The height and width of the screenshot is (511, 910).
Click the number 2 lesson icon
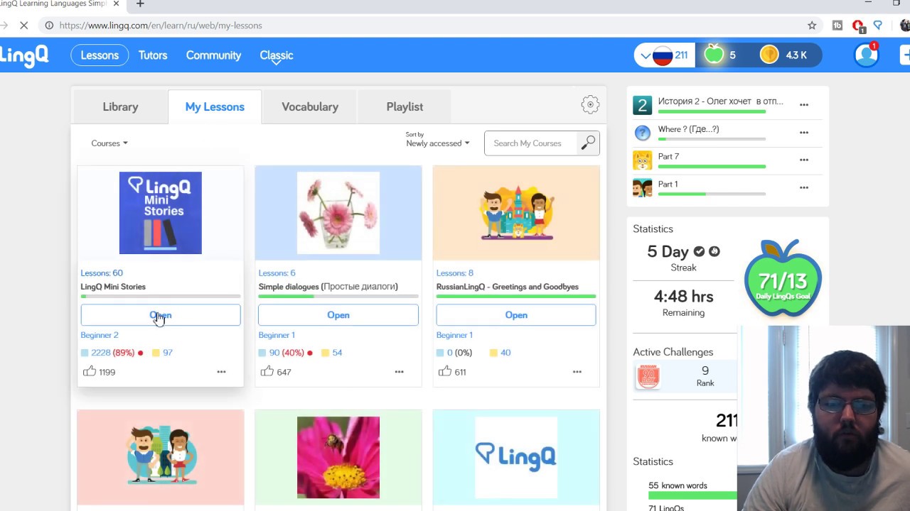click(x=642, y=105)
